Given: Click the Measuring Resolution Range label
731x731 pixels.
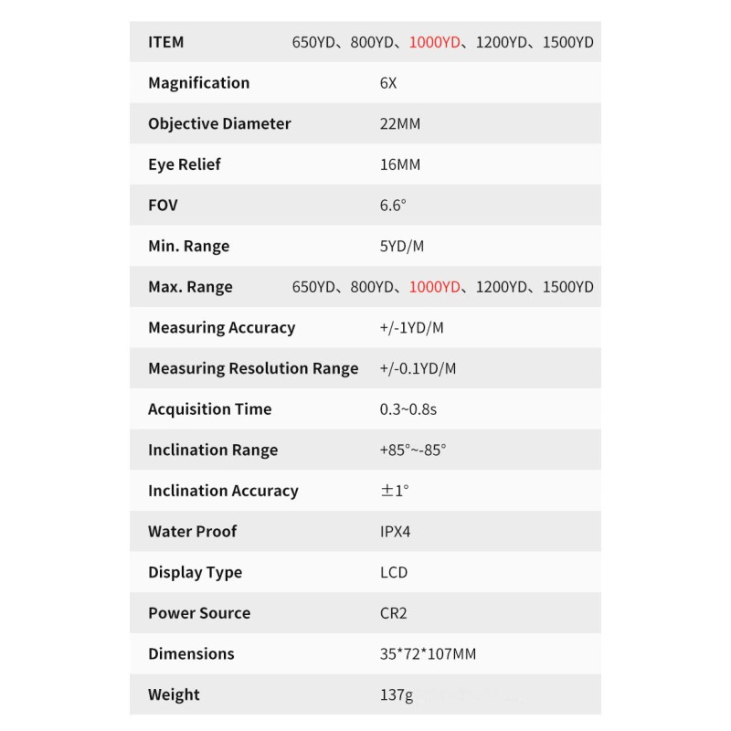Looking at the screenshot, I should tap(253, 368).
